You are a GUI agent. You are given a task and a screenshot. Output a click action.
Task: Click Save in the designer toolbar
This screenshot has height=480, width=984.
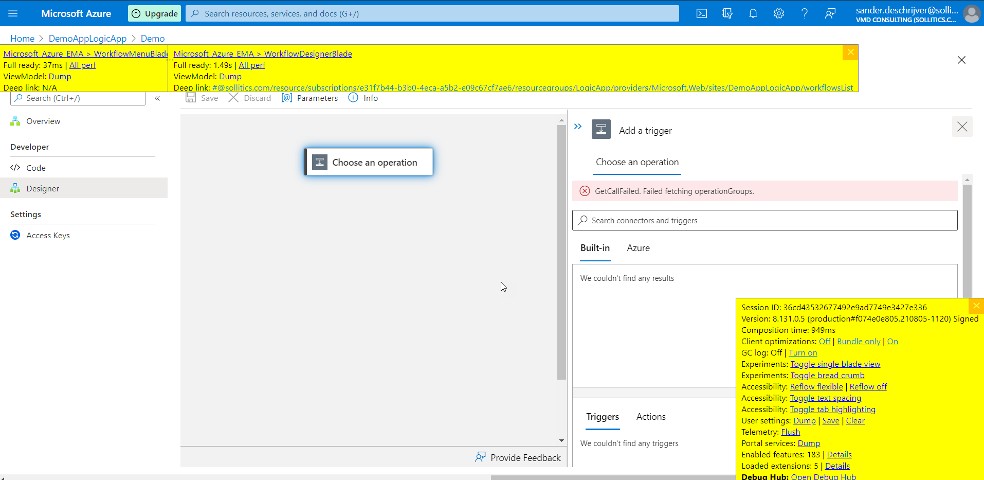click(202, 98)
